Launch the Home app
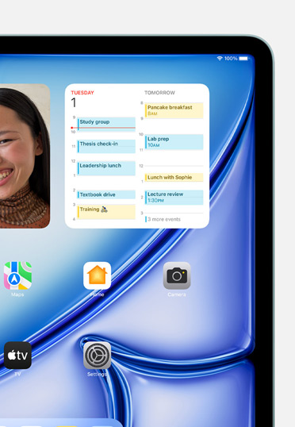Image resolution: width=295 pixels, height=427 pixels. click(x=98, y=275)
